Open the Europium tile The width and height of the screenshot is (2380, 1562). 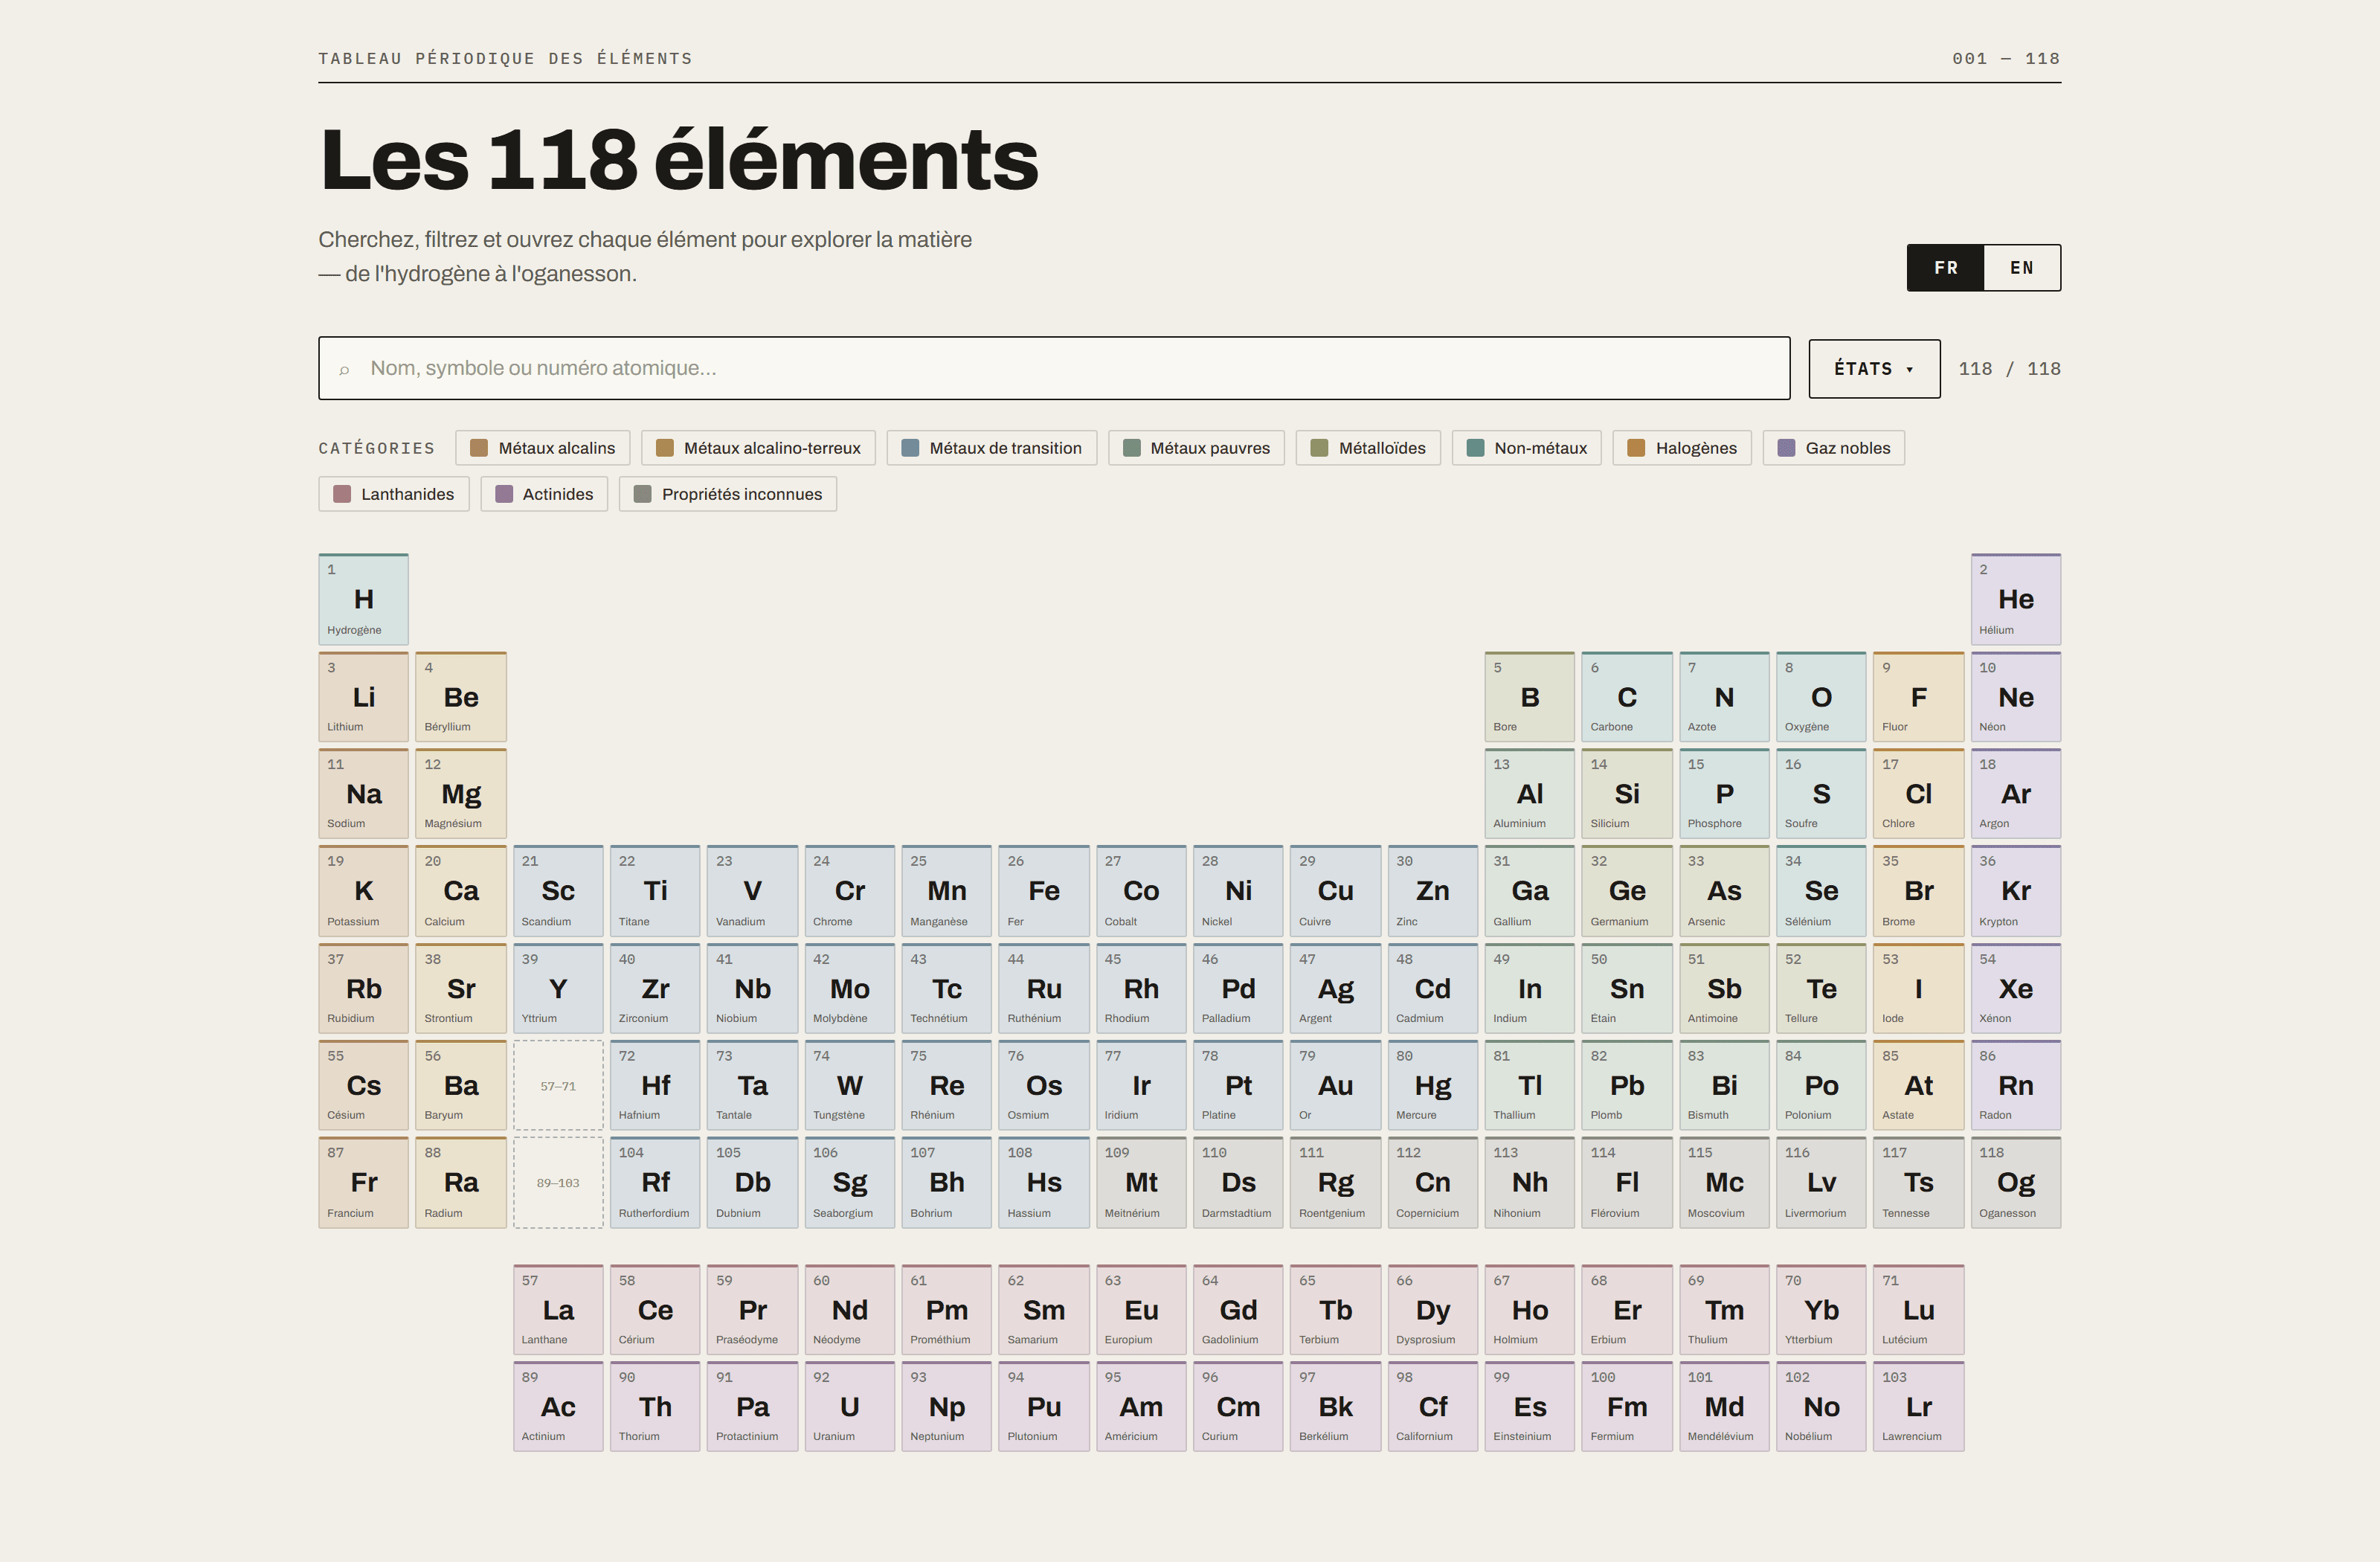click(x=1141, y=1310)
